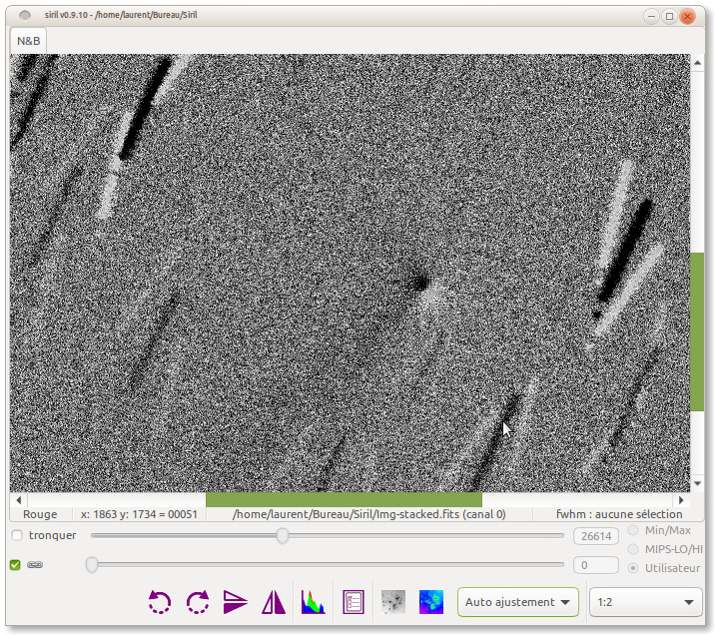
Task: Expand the 1:2 zoom level dropdown
Action: (647, 602)
